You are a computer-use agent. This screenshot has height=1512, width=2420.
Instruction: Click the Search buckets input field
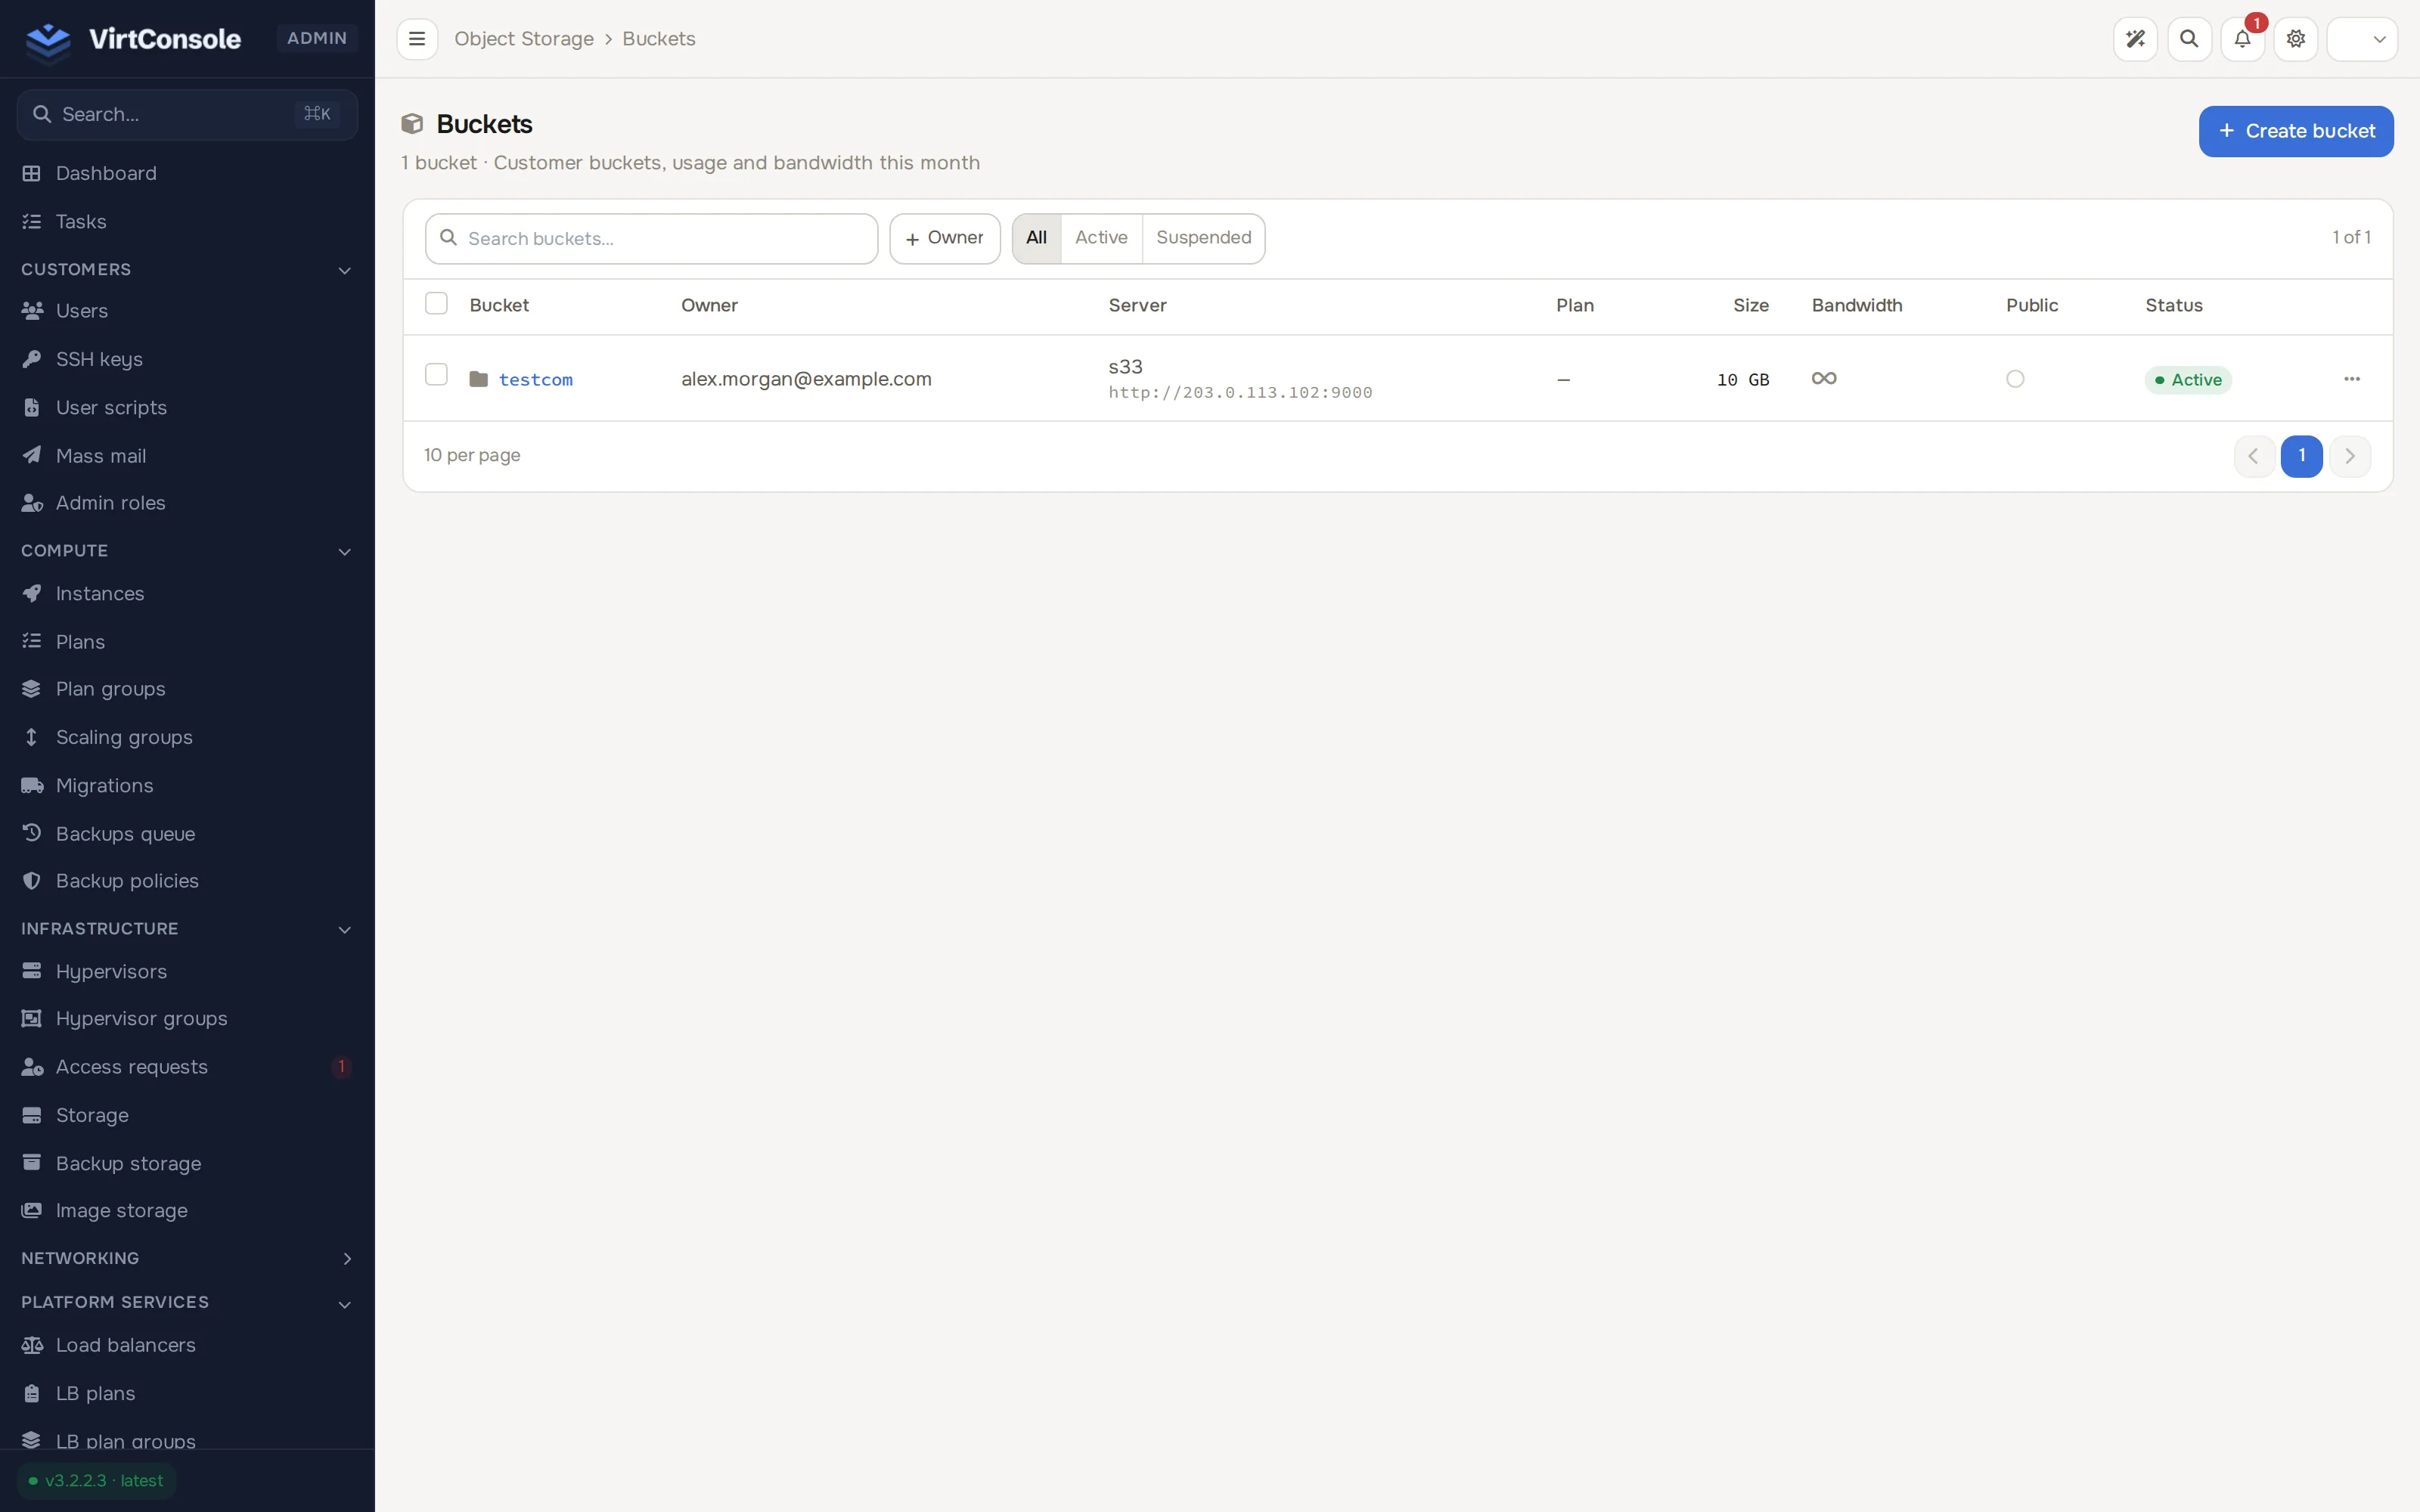click(x=651, y=238)
